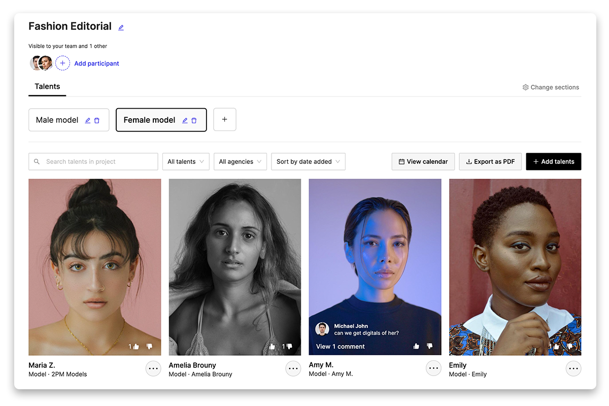609x406 pixels.
Task: Click the dashed plus add participant icon
Action: 62,63
